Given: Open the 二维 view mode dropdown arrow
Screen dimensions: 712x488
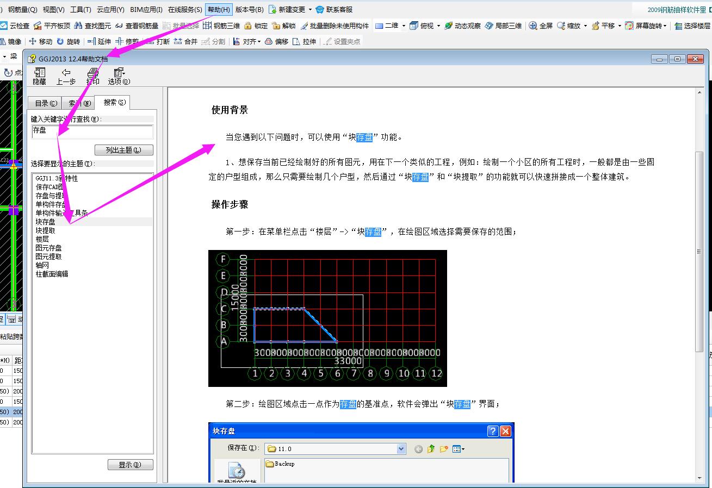Looking at the screenshot, I should click(x=404, y=26).
